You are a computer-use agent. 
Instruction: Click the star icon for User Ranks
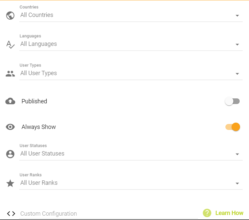coord(10,183)
